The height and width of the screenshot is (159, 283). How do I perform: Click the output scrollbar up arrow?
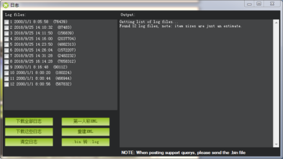pyautogui.click(x=276, y=22)
